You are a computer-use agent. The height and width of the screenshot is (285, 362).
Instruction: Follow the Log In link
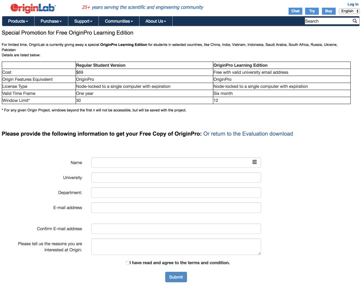353,4
